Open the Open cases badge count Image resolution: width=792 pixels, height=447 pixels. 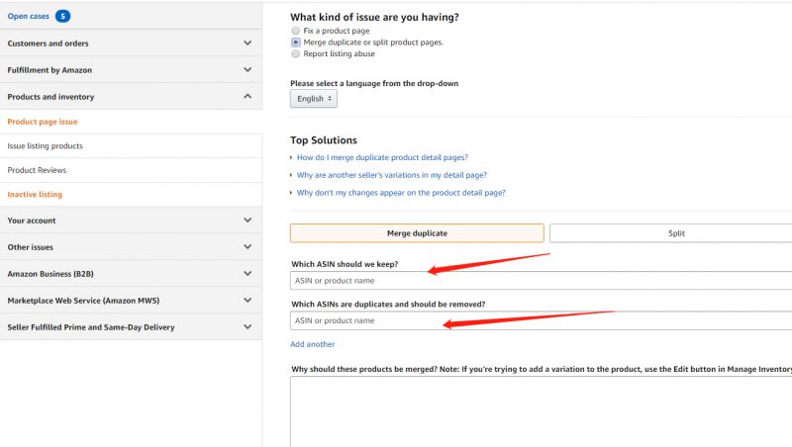point(62,16)
